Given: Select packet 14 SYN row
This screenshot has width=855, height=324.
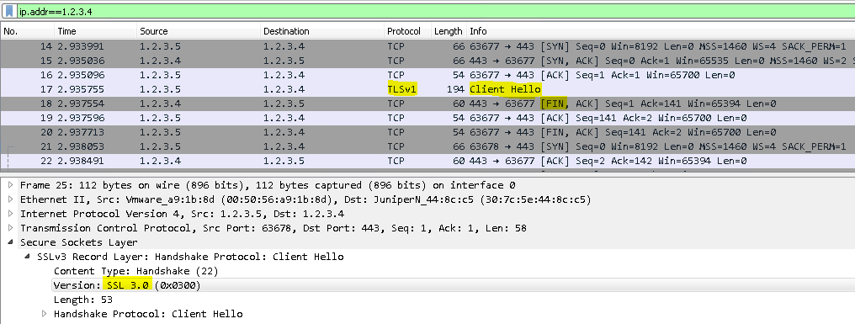Looking at the screenshot, I should tap(427, 46).
